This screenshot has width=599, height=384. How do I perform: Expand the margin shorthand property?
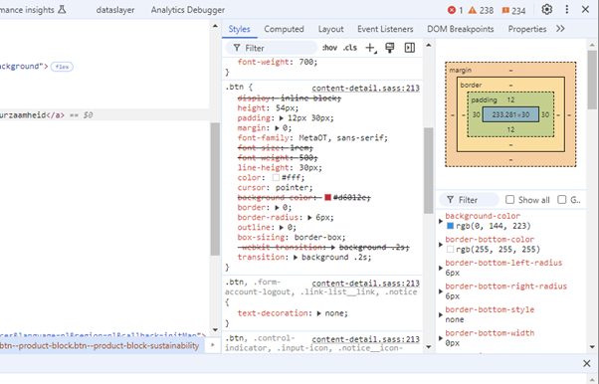pos(277,128)
